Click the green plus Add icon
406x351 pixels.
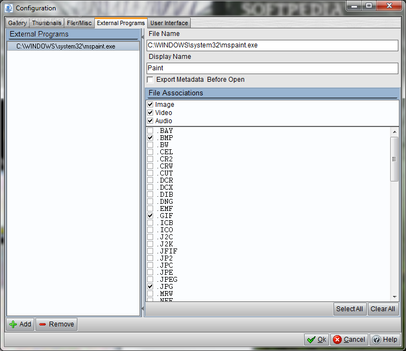(13, 324)
